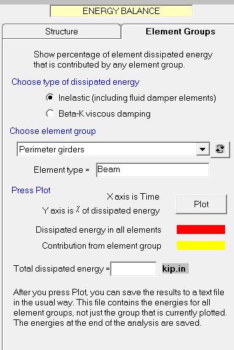
Task: Switch to the Structure tab
Action: (62, 31)
